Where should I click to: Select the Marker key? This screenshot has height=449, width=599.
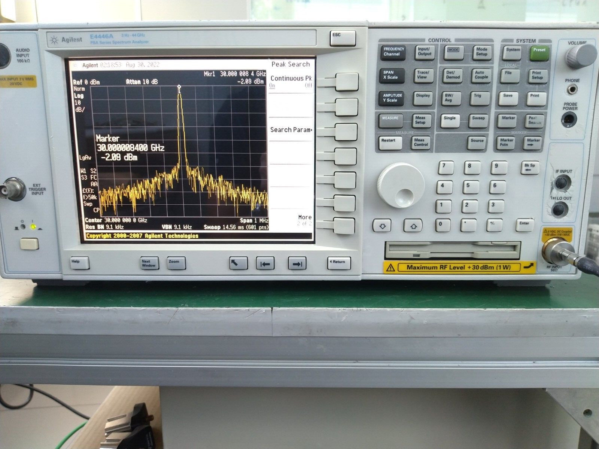pos(508,121)
